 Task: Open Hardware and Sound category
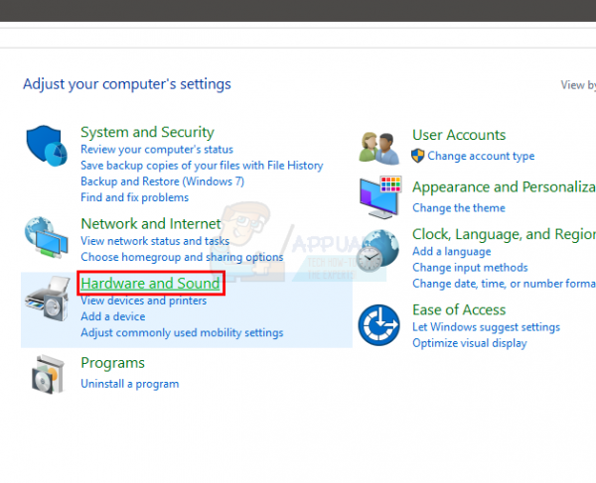point(151,284)
